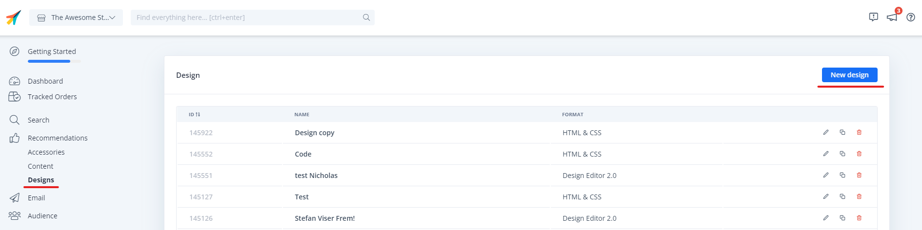
Task: Open the help question mark icon
Action: 911,18
